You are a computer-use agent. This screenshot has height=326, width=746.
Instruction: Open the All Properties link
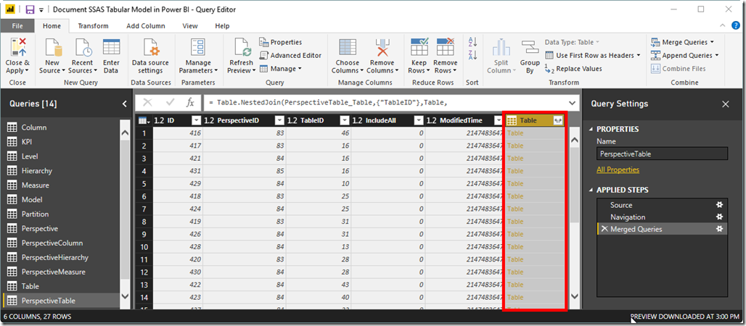pos(618,170)
